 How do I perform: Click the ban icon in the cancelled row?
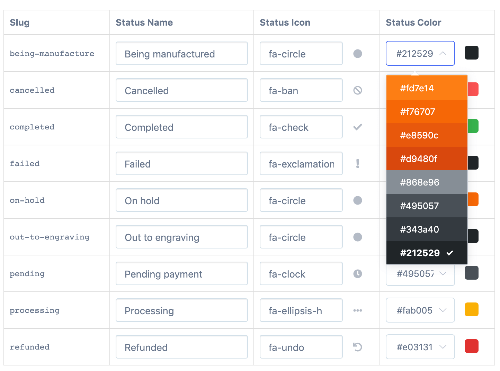click(x=357, y=90)
